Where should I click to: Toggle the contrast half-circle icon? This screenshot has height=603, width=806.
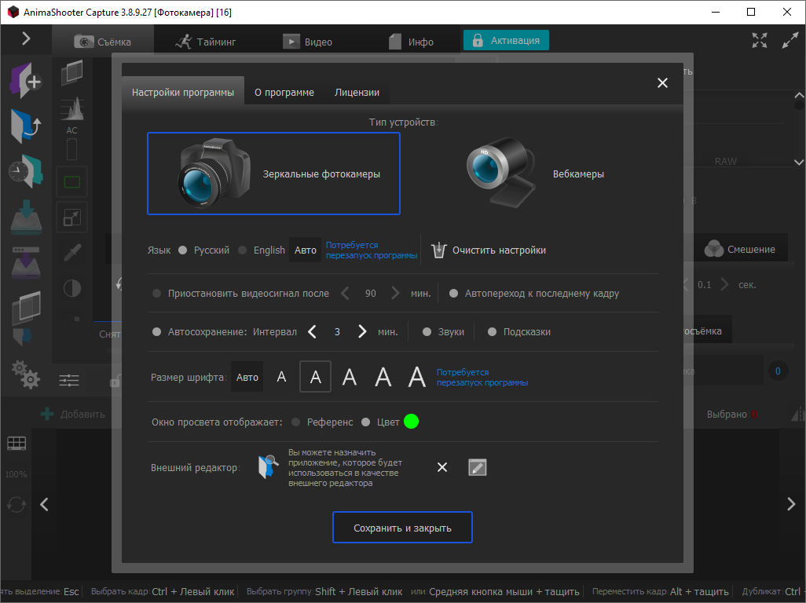click(72, 288)
